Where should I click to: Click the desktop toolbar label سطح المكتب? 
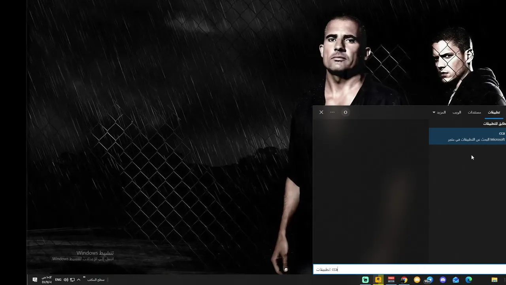96,280
